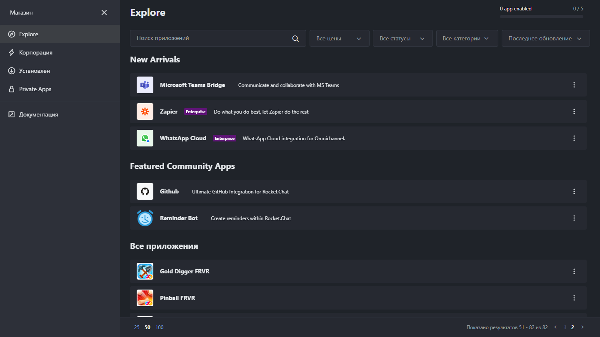The width and height of the screenshot is (600, 337).
Task: Open kebab menu for WhatsApp Cloud
Action: click(x=574, y=138)
